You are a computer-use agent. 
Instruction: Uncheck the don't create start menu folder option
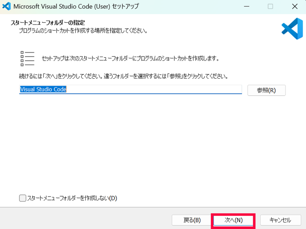pos(22,198)
